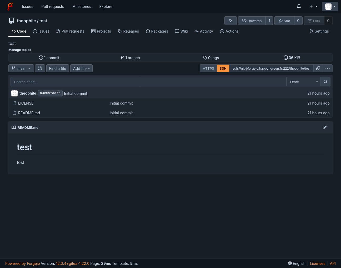Switch clone URL to HTTPS
Viewport: 341px width, 268px height.
pyautogui.click(x=208, y=68)
